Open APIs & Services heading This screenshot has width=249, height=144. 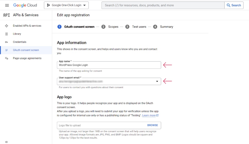26,15
